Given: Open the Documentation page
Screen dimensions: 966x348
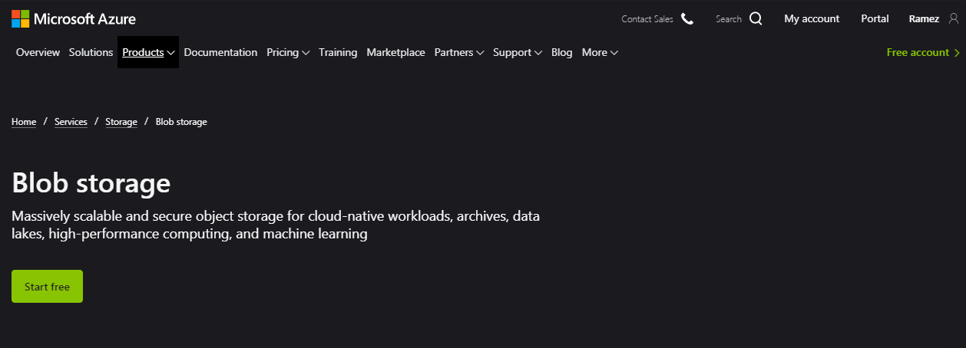Looking at the screenshot, I should [x=220, y=53].
